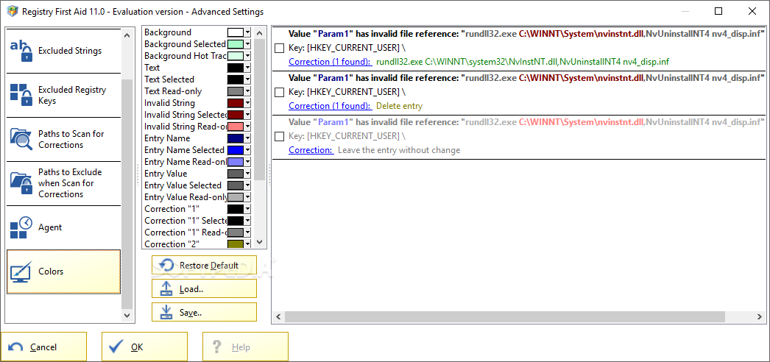Screen dimensions: 770x362
Task: Open Correction (1 found) link for NvInstNT.dll
Action: (x=330, y=62)
